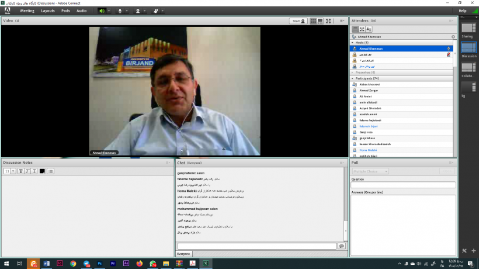Toggle bold text in Discussion Notes
The height and width of the screenshot is (269, 479).
(21, 171)
